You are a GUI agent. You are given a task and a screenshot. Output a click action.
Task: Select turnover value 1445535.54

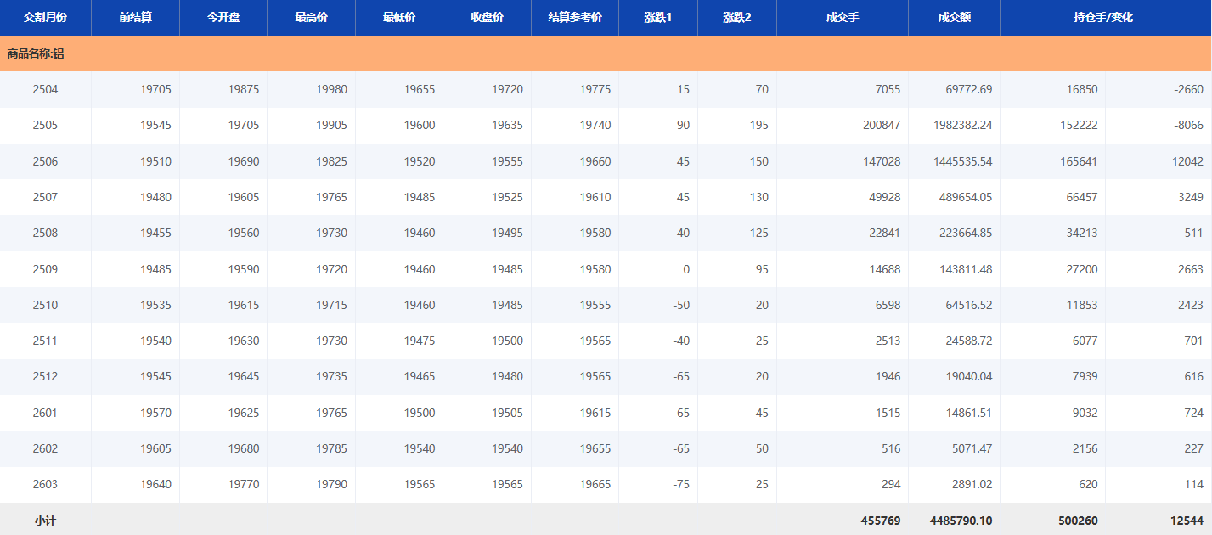pos(962,161)
